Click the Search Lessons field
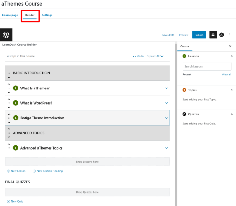236x206 pixels. [x=207, y=66]
